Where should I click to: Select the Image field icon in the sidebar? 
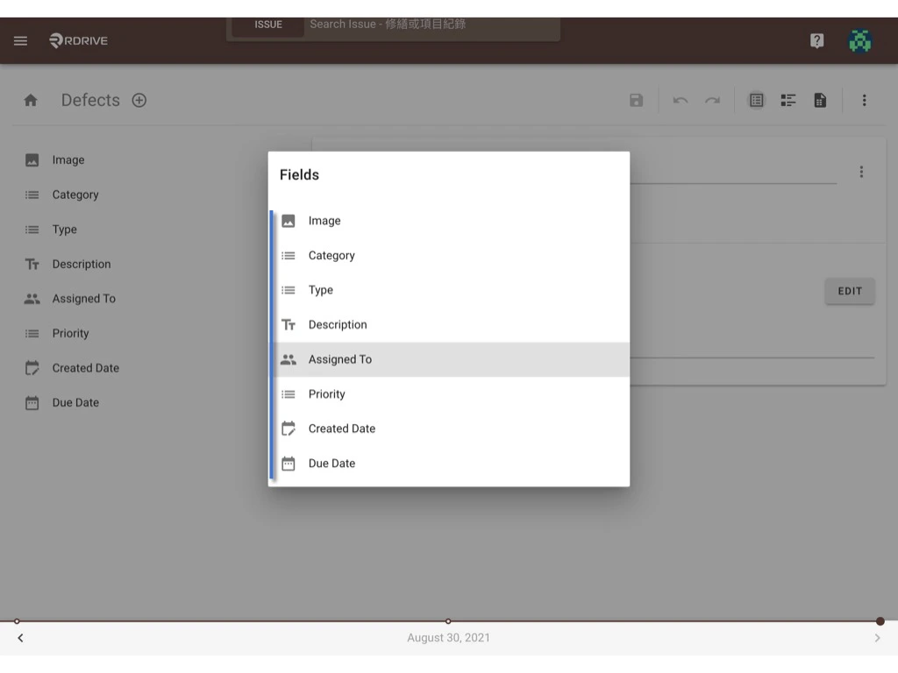[x=33, y=159]
